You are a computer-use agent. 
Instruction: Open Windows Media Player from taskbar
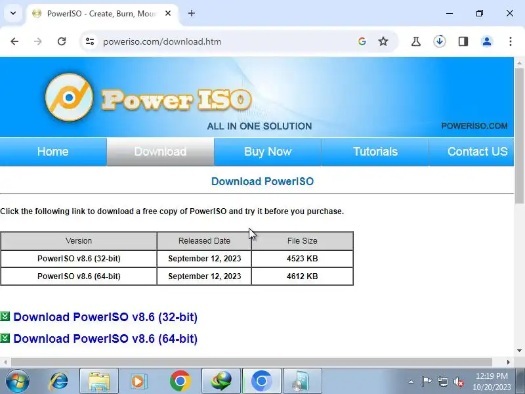coord(138,382)
